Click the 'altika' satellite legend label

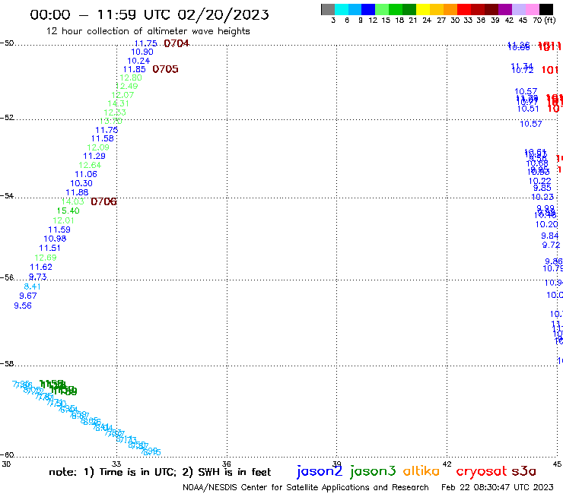(x=421, y=471)
